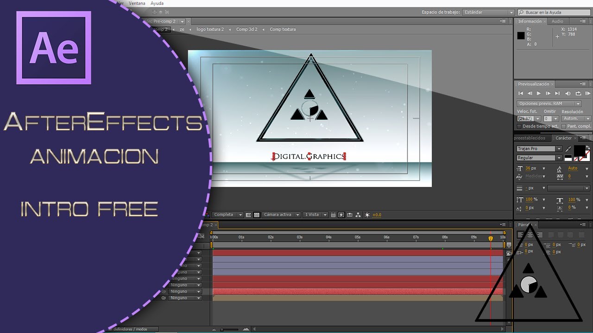Open the composition viewer panel menu icon
The image size is (593, 333).
[x=503, y=21]
